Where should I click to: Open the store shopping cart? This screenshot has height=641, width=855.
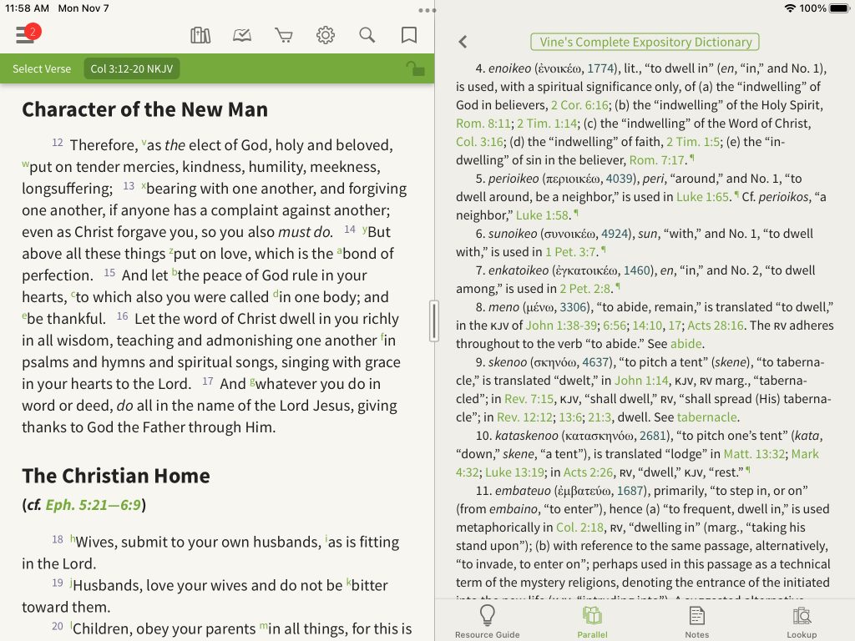click(x=284, y=36)
